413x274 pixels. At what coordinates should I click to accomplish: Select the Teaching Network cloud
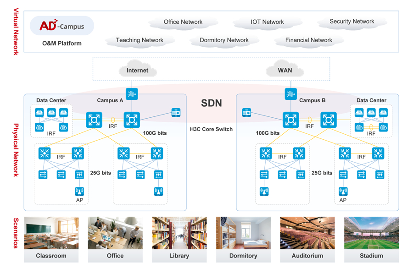(140, 41)
